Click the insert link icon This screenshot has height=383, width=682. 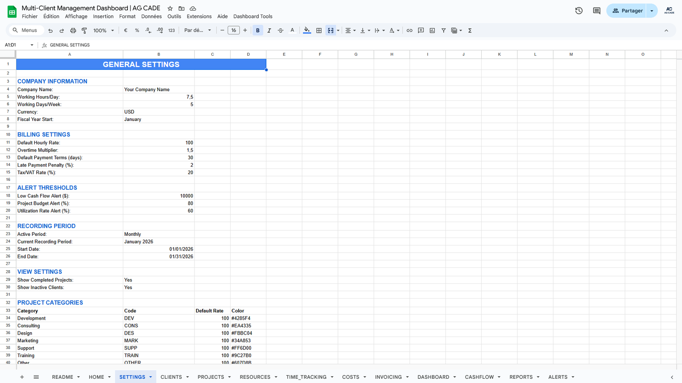pos(409,31)
